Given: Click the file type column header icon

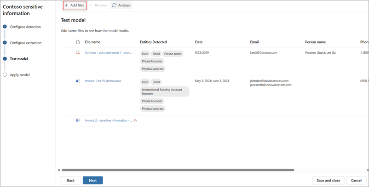Looking at the screenshot, I should click(78, 42).
